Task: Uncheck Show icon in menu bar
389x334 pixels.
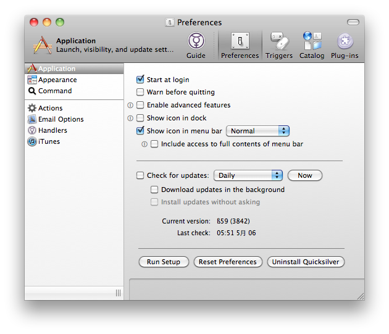Action: click(140, 130)
